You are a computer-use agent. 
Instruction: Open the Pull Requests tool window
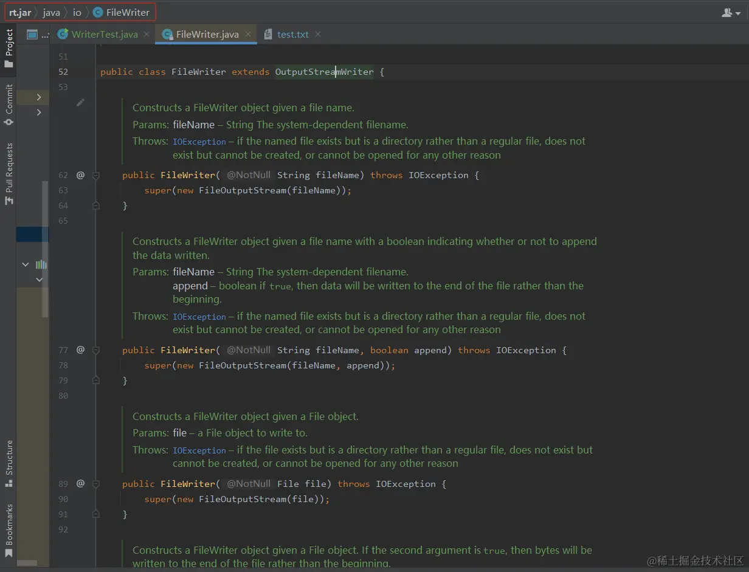click(9, 174)
